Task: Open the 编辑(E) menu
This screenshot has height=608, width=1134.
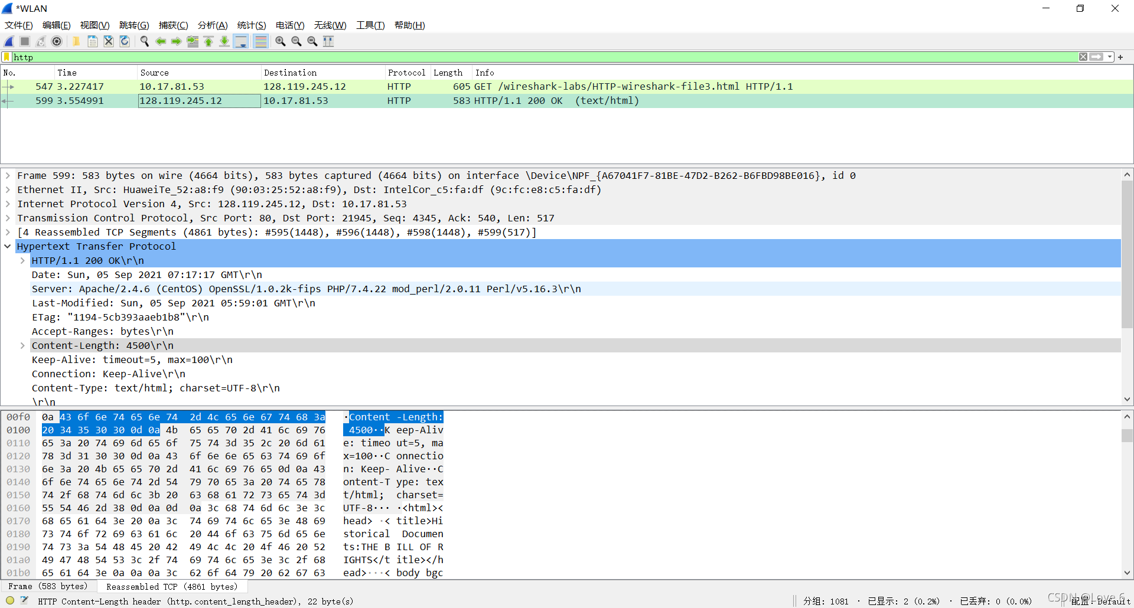Action: click(x=57, y=25)
